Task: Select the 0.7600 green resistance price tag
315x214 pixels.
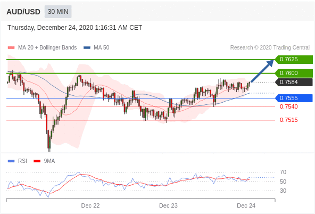Action: pyautogui.click(x=294, y=73)
